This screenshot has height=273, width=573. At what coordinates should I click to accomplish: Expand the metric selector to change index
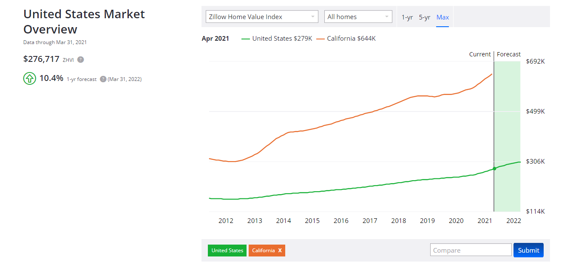(262, 16)
